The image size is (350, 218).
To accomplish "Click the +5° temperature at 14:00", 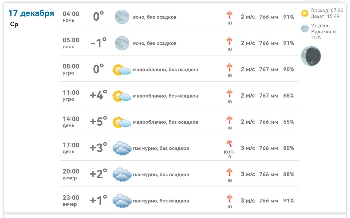I will tap(98, 122).
